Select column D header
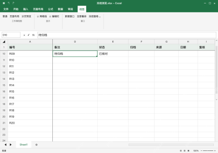The width and height of the screenshot is (218, 153). point(75,42)
